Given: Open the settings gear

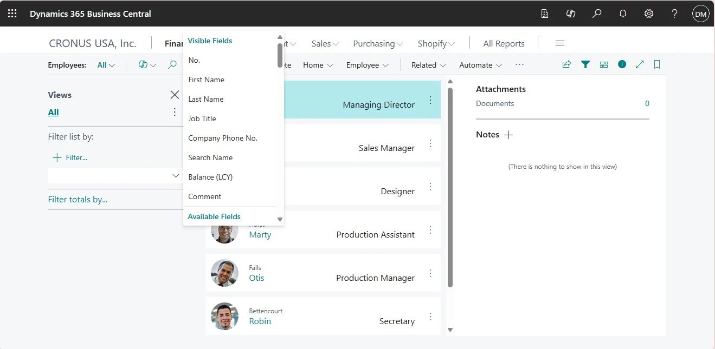Looking at the screenshot, I should tap(649, 14).
